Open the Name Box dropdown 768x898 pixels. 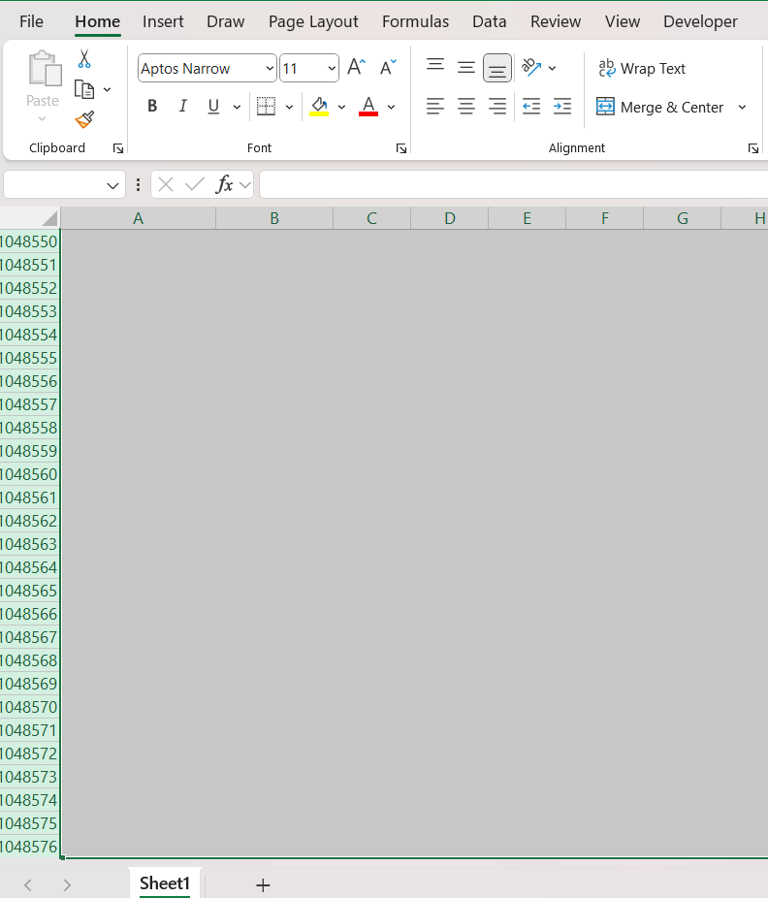112,185
